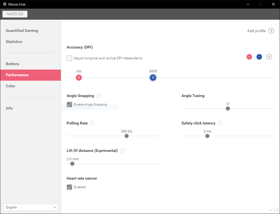Viewport: 280px width, 214px height.
Task: Disable the Enable Angle Snapping checkbox
Action: [x=69, y=105]
